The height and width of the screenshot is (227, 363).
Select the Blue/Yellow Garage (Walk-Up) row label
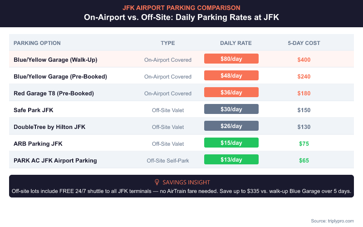click(56, 60)
